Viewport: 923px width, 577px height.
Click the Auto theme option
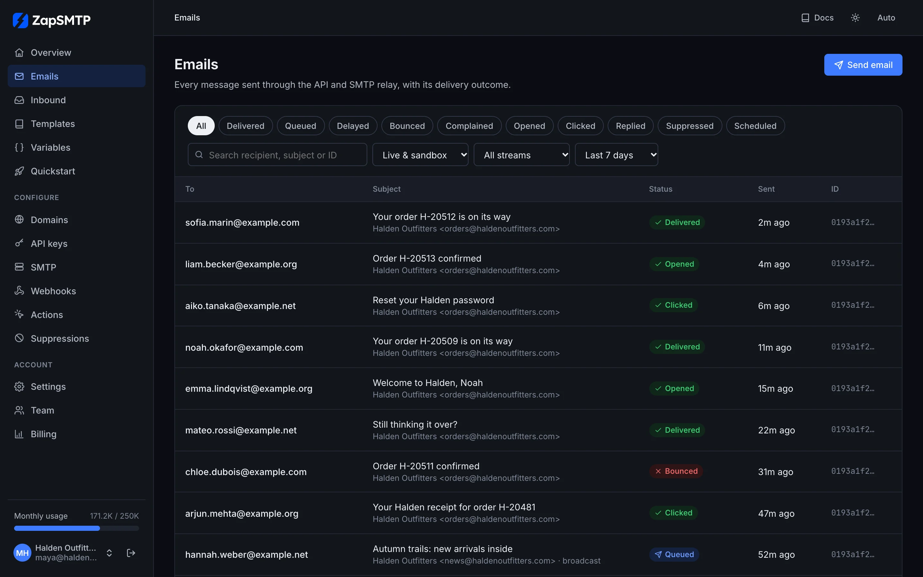(886, 18)
